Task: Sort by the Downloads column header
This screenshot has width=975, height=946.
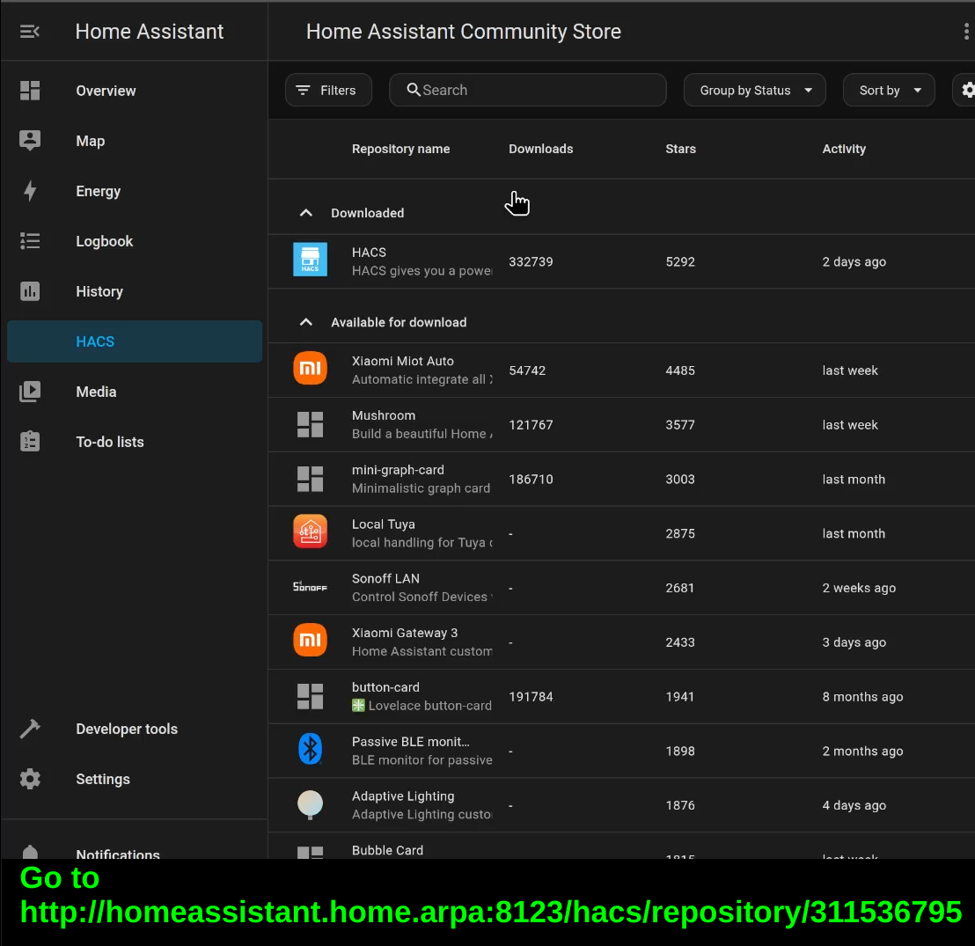Action: coord(540,149)
